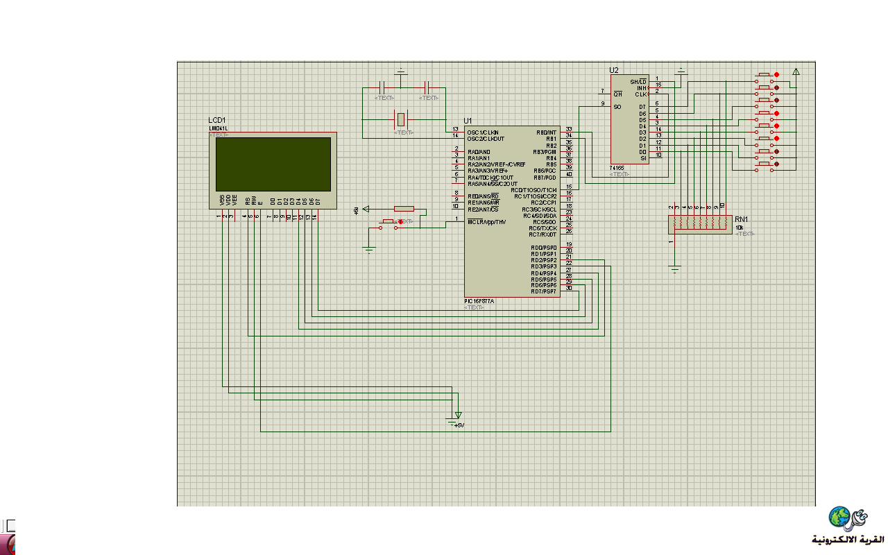The height and width of the screenshot is (555, 888).
Task: Click the seventh push button from the top
Action: click(765, 153)
